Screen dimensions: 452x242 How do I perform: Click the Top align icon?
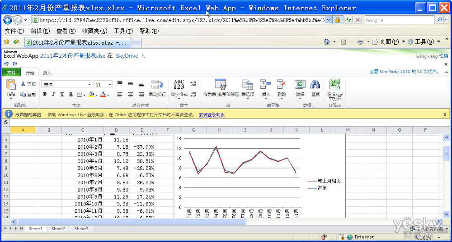(120, 84)
